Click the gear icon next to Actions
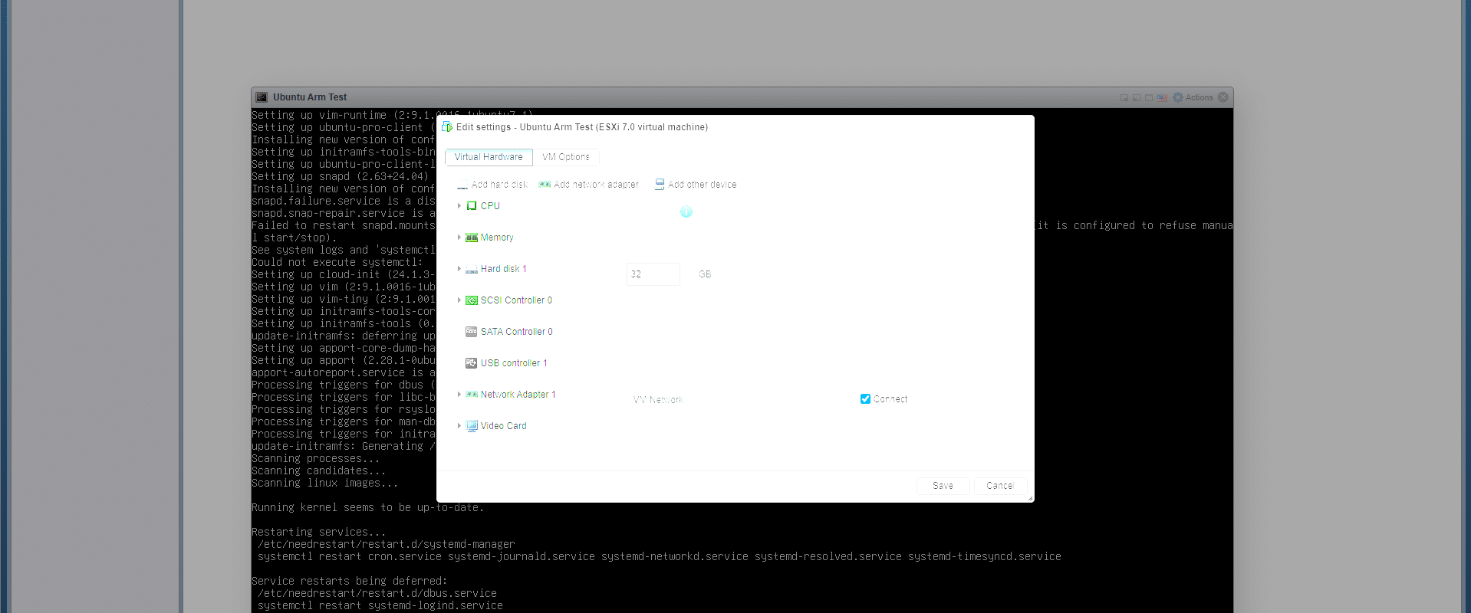Screen dimensions: 1471x613 click(1178, 97)
